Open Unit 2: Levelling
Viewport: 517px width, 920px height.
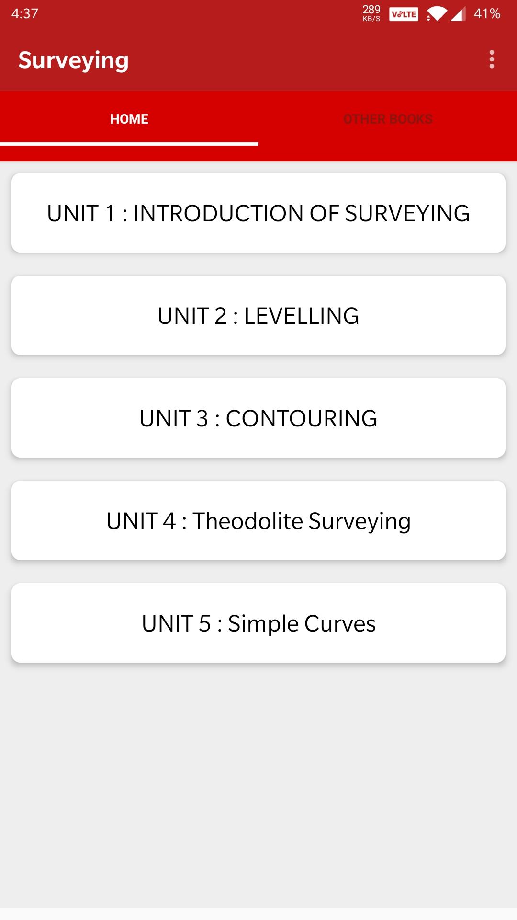(258, 315)
